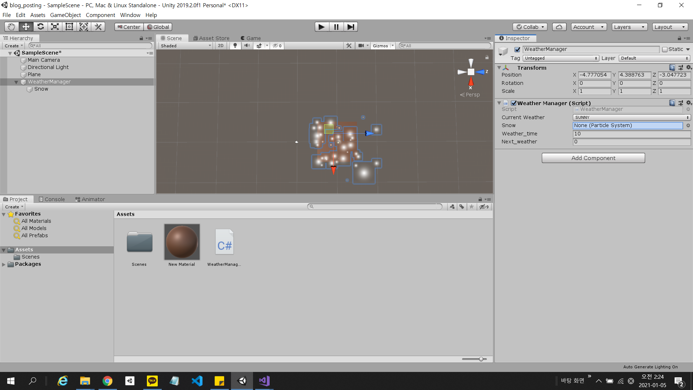Image resolution: width=693 pixels, height=390 pixels.
Task: Collapse the WeatherManager hierarchy item
Action: click(x=16, y=82)
